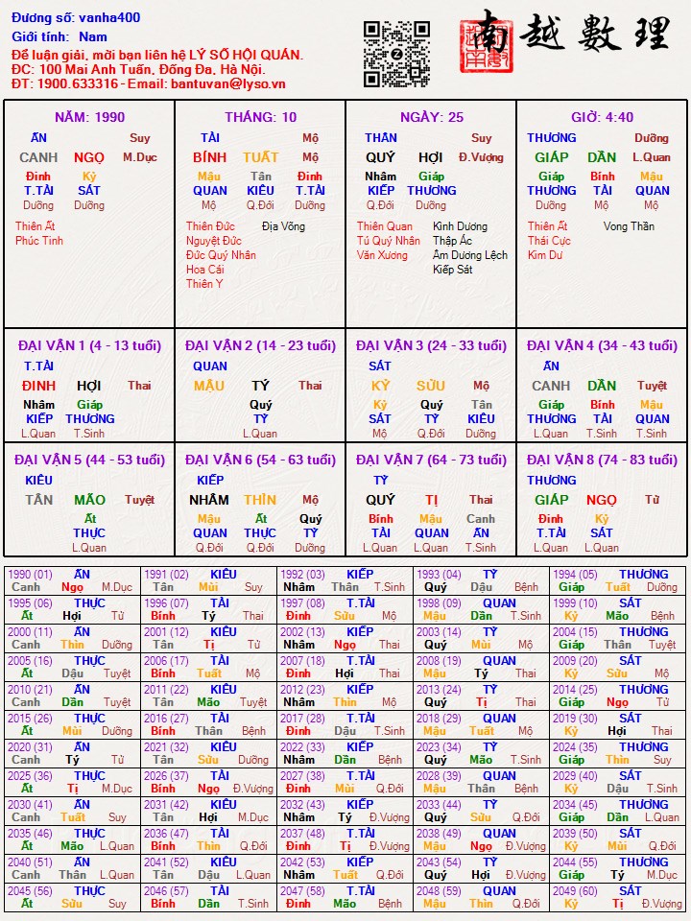Open 'ĐẠI VẬN 5 (44 - 53 tuổi)' heading

[x=89, y=460]
